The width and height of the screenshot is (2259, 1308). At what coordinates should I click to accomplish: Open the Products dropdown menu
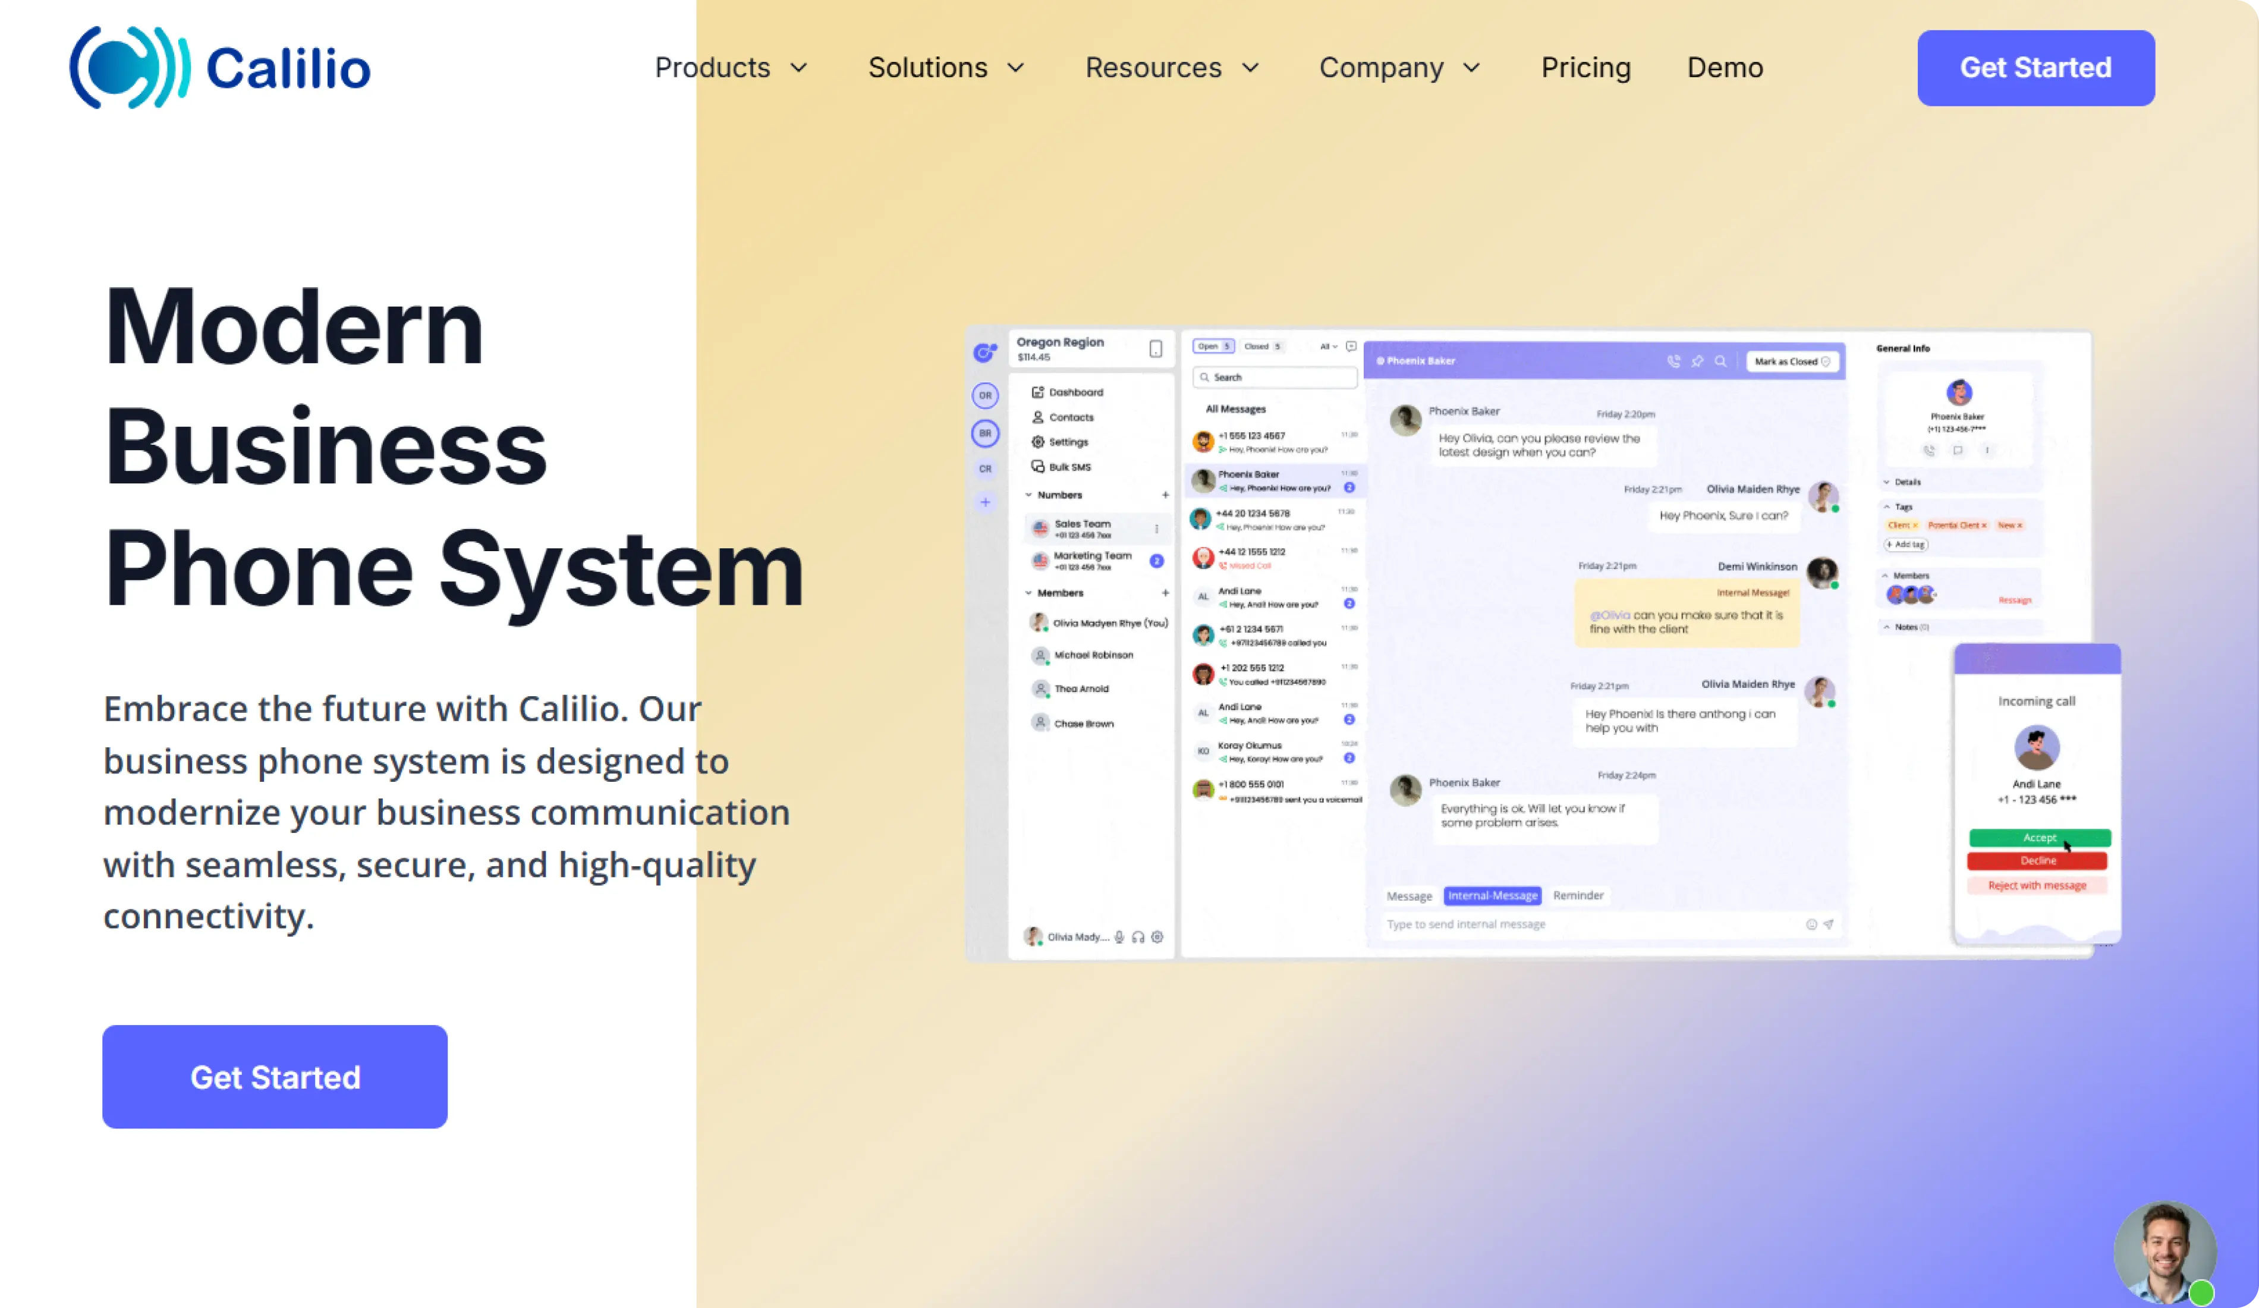click(x=731, y=68)
